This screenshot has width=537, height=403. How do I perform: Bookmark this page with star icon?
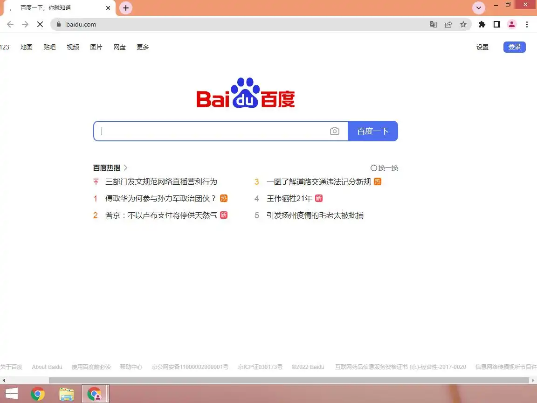click(x=463, y=24)
